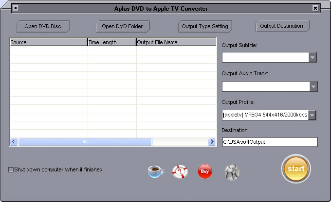Click the system menu icon in the title bar
Image resolution: width=331 pixels, height=202 pixels.
pyautogui.click(x=16, y=8)
